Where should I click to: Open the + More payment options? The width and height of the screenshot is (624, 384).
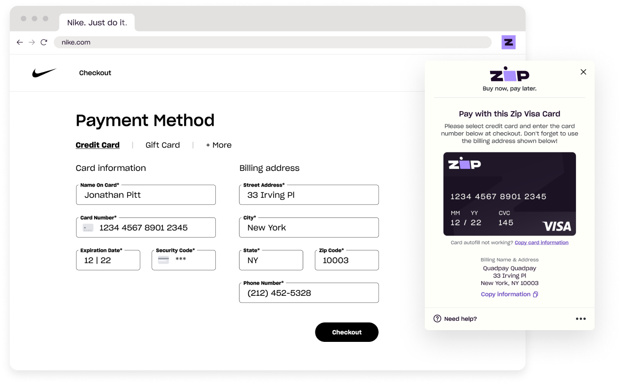219,145
